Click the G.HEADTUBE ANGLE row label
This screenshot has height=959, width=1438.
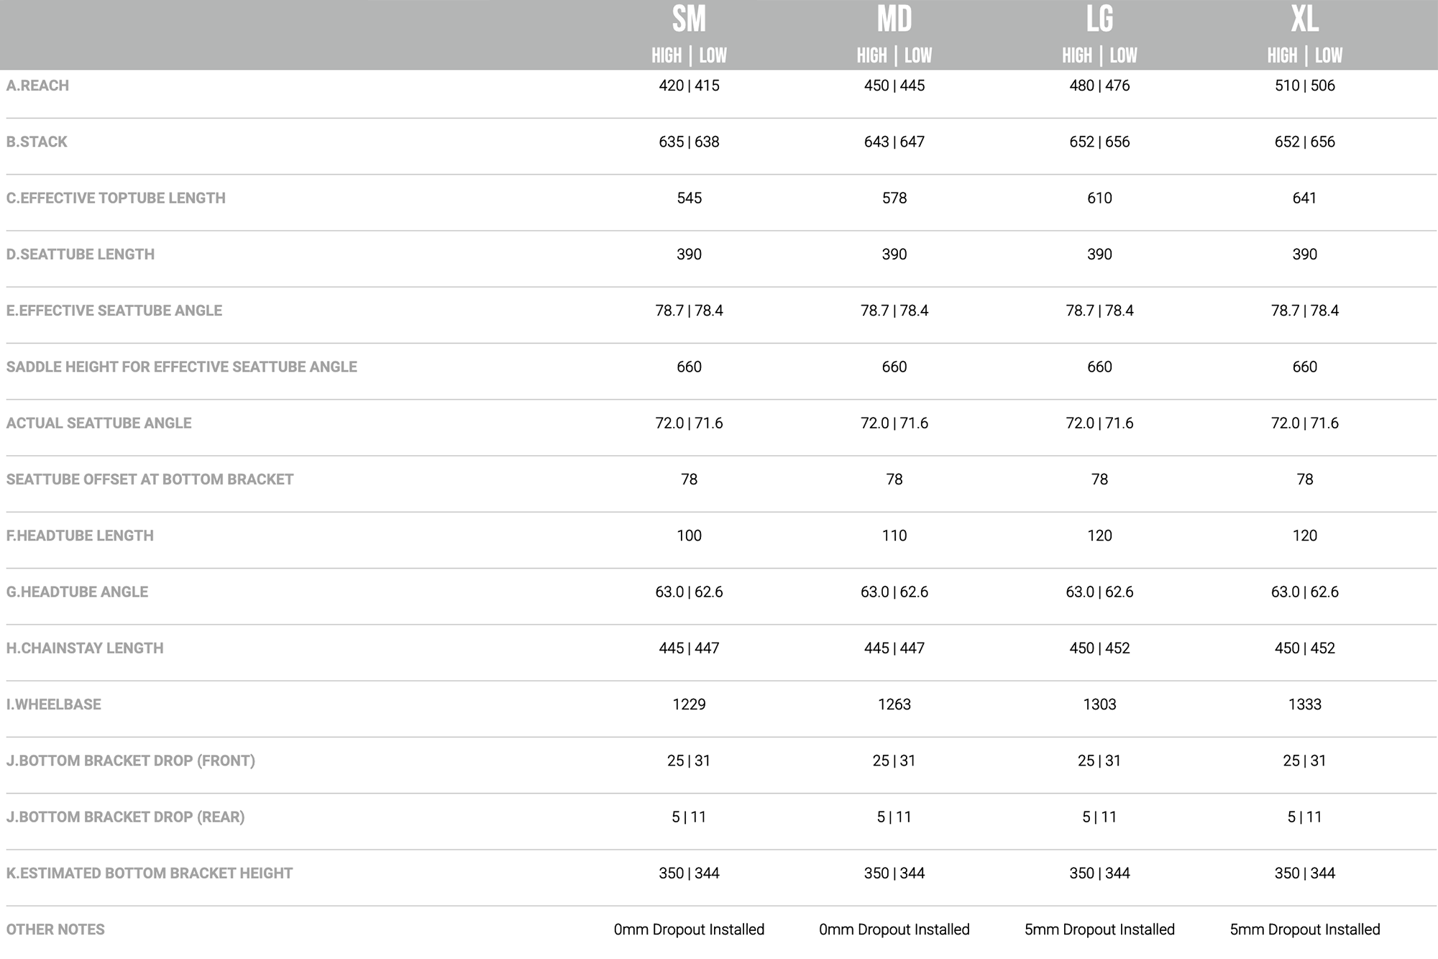coord(77,592)
